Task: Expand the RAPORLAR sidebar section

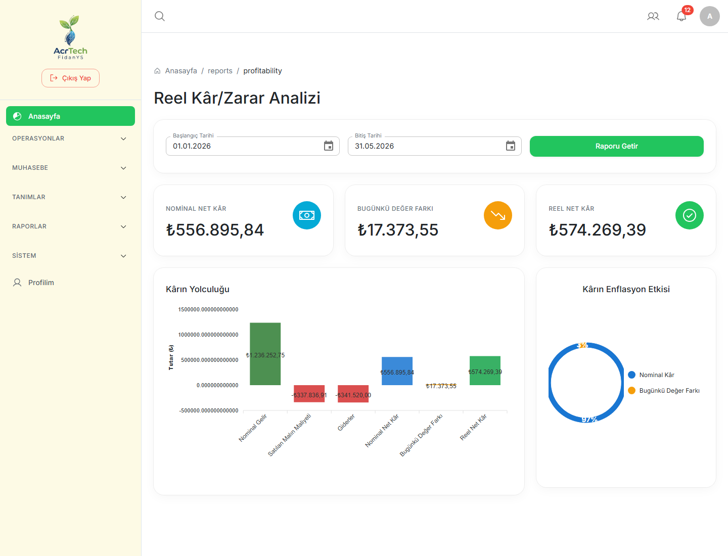Action: pos(70,226)
